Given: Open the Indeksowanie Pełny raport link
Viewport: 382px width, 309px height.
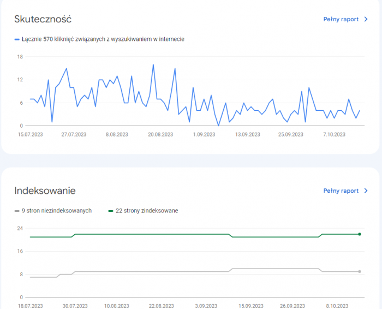Looking at the screenshot, I should [x=341, y=191].
